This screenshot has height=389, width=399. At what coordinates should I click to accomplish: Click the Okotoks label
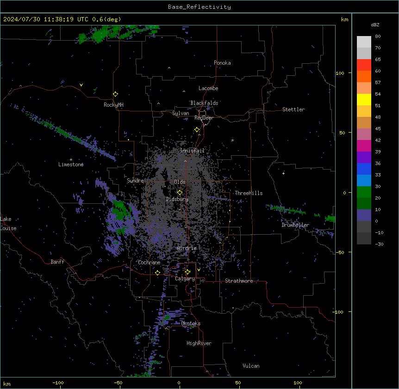click(x=191, y=323)
